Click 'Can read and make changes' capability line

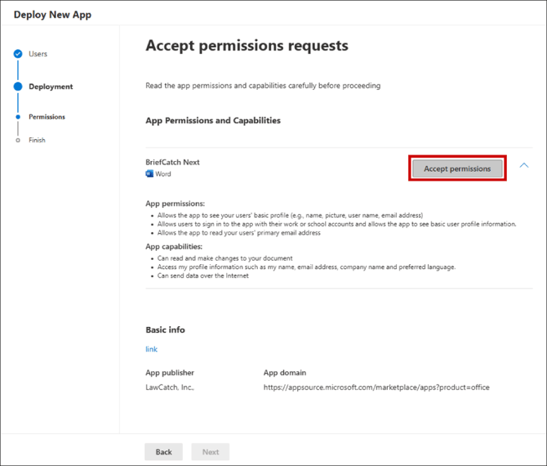[x=225, y=258]
